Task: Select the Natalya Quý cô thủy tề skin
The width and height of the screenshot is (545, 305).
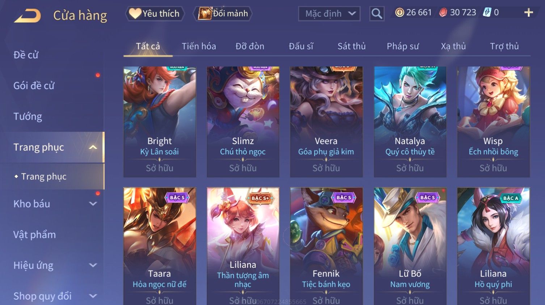Action: tap(410, 122)
